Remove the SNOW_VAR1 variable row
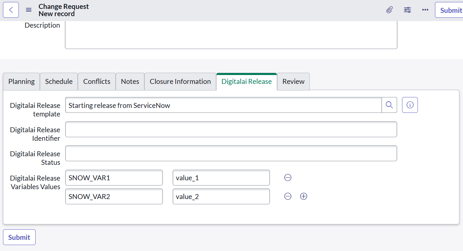The width and height of the screenshot is (463, 251). pyautogui.click(x=288, y=178)
